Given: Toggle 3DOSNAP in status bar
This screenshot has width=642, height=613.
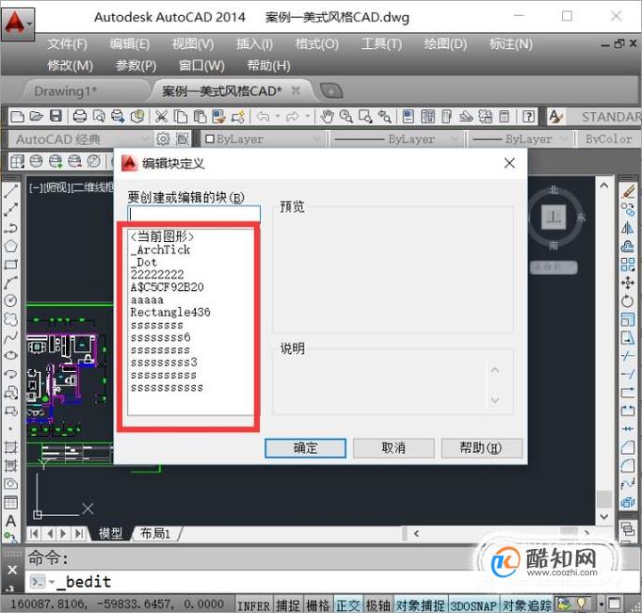Looking at the screenshot, I should tap(473, 605).
